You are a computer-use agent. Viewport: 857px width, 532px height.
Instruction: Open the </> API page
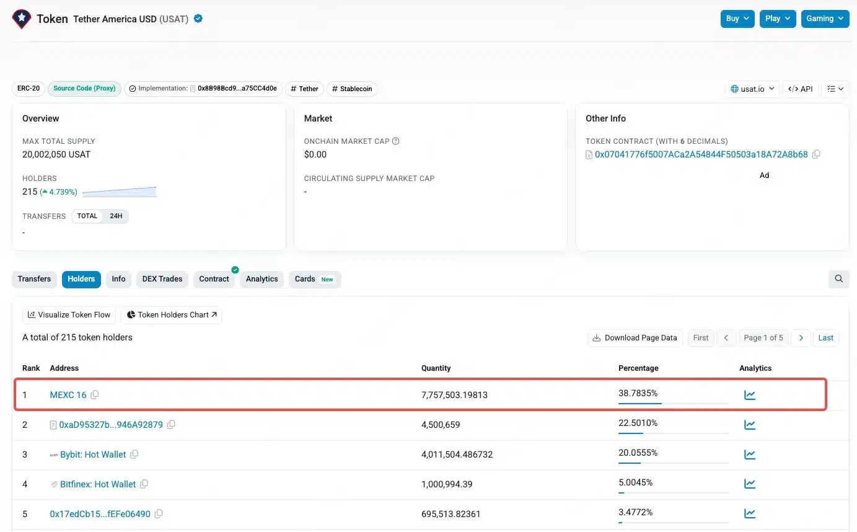click(x=800, y=89)
